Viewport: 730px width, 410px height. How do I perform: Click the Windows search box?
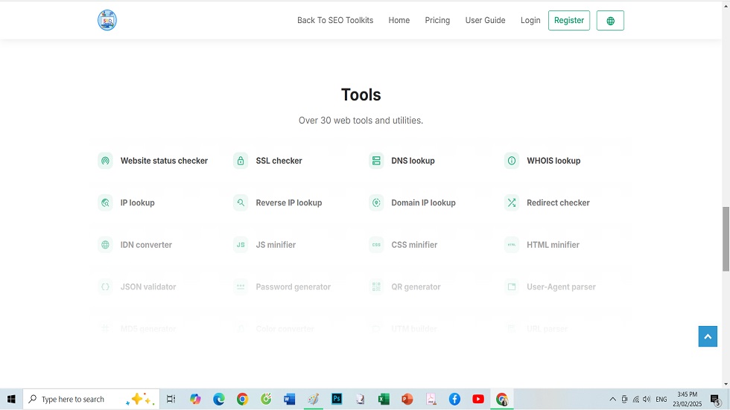tap(82, 400)
